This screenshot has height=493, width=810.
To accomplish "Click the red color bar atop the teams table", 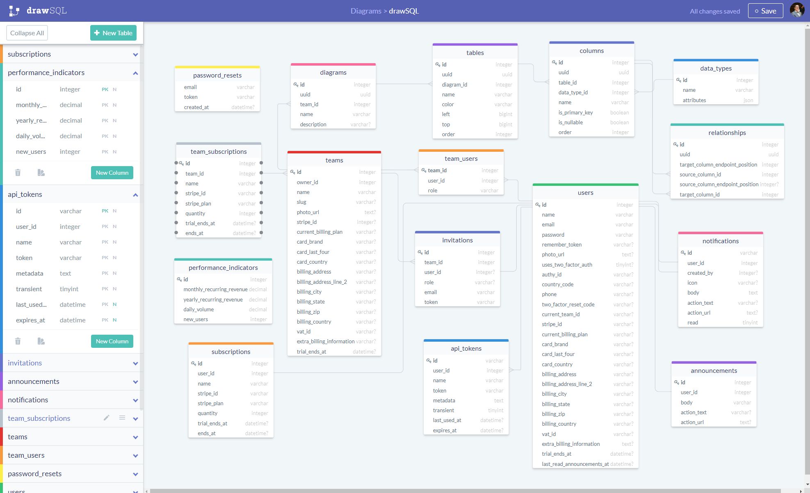I will coord(334,153).
